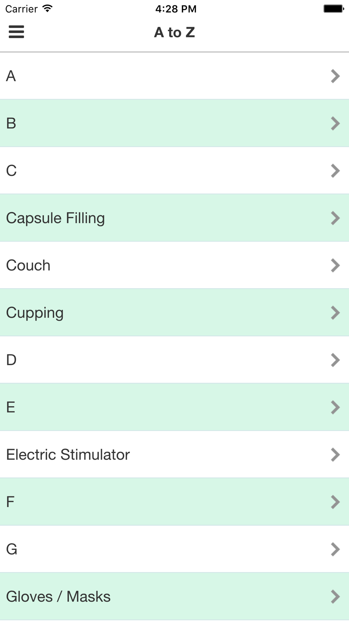Expand the E category arrow
The height and width of the screenshot is (622, 349).
335,407
